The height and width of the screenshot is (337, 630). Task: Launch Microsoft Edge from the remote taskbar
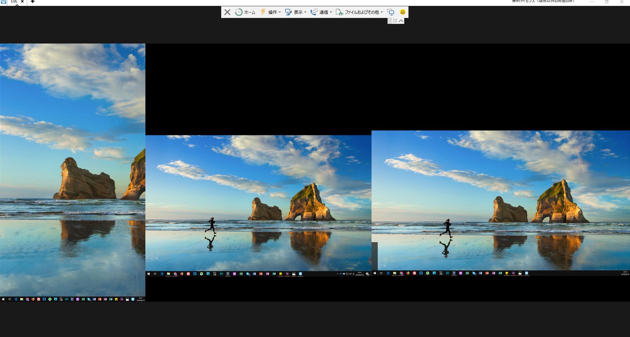[161, 273]
